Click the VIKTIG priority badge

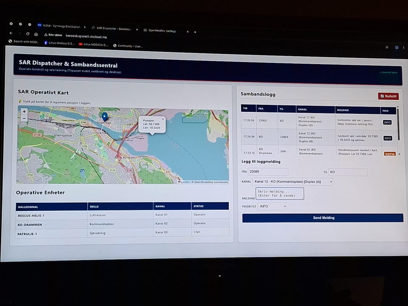[390, 154]
